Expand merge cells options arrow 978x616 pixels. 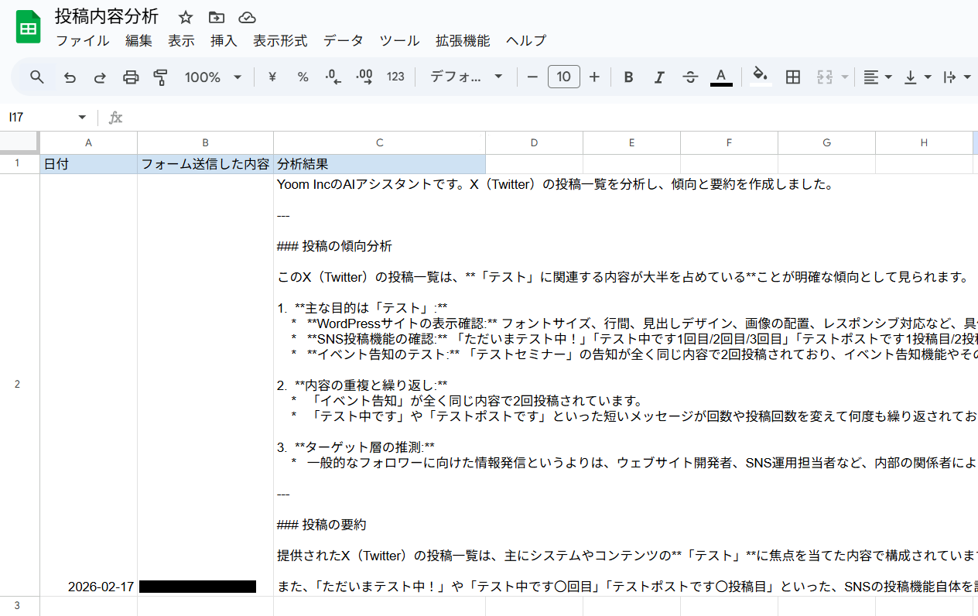(845, 77)
